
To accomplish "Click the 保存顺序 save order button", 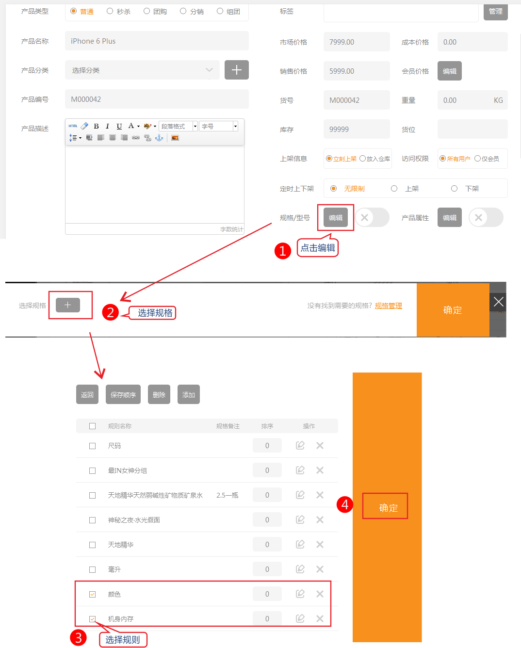I will point(123,394).
